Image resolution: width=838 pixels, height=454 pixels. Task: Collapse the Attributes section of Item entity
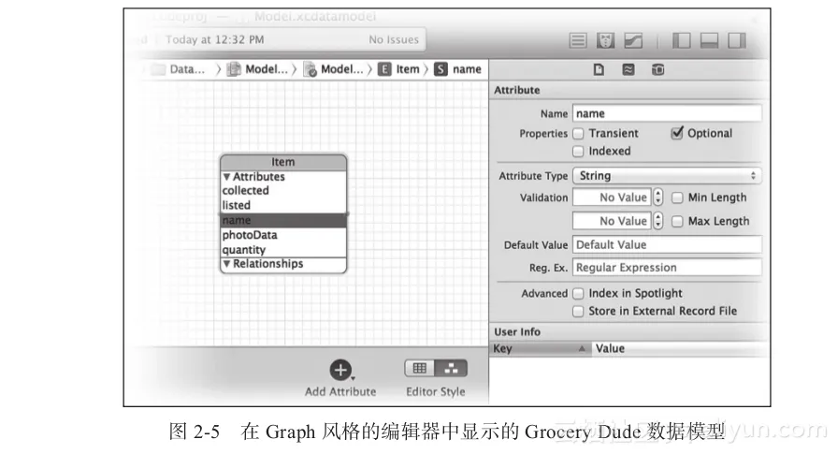pos(226,177)
